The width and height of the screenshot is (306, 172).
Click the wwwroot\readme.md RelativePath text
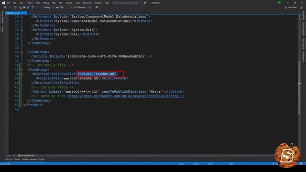(81, 78)
